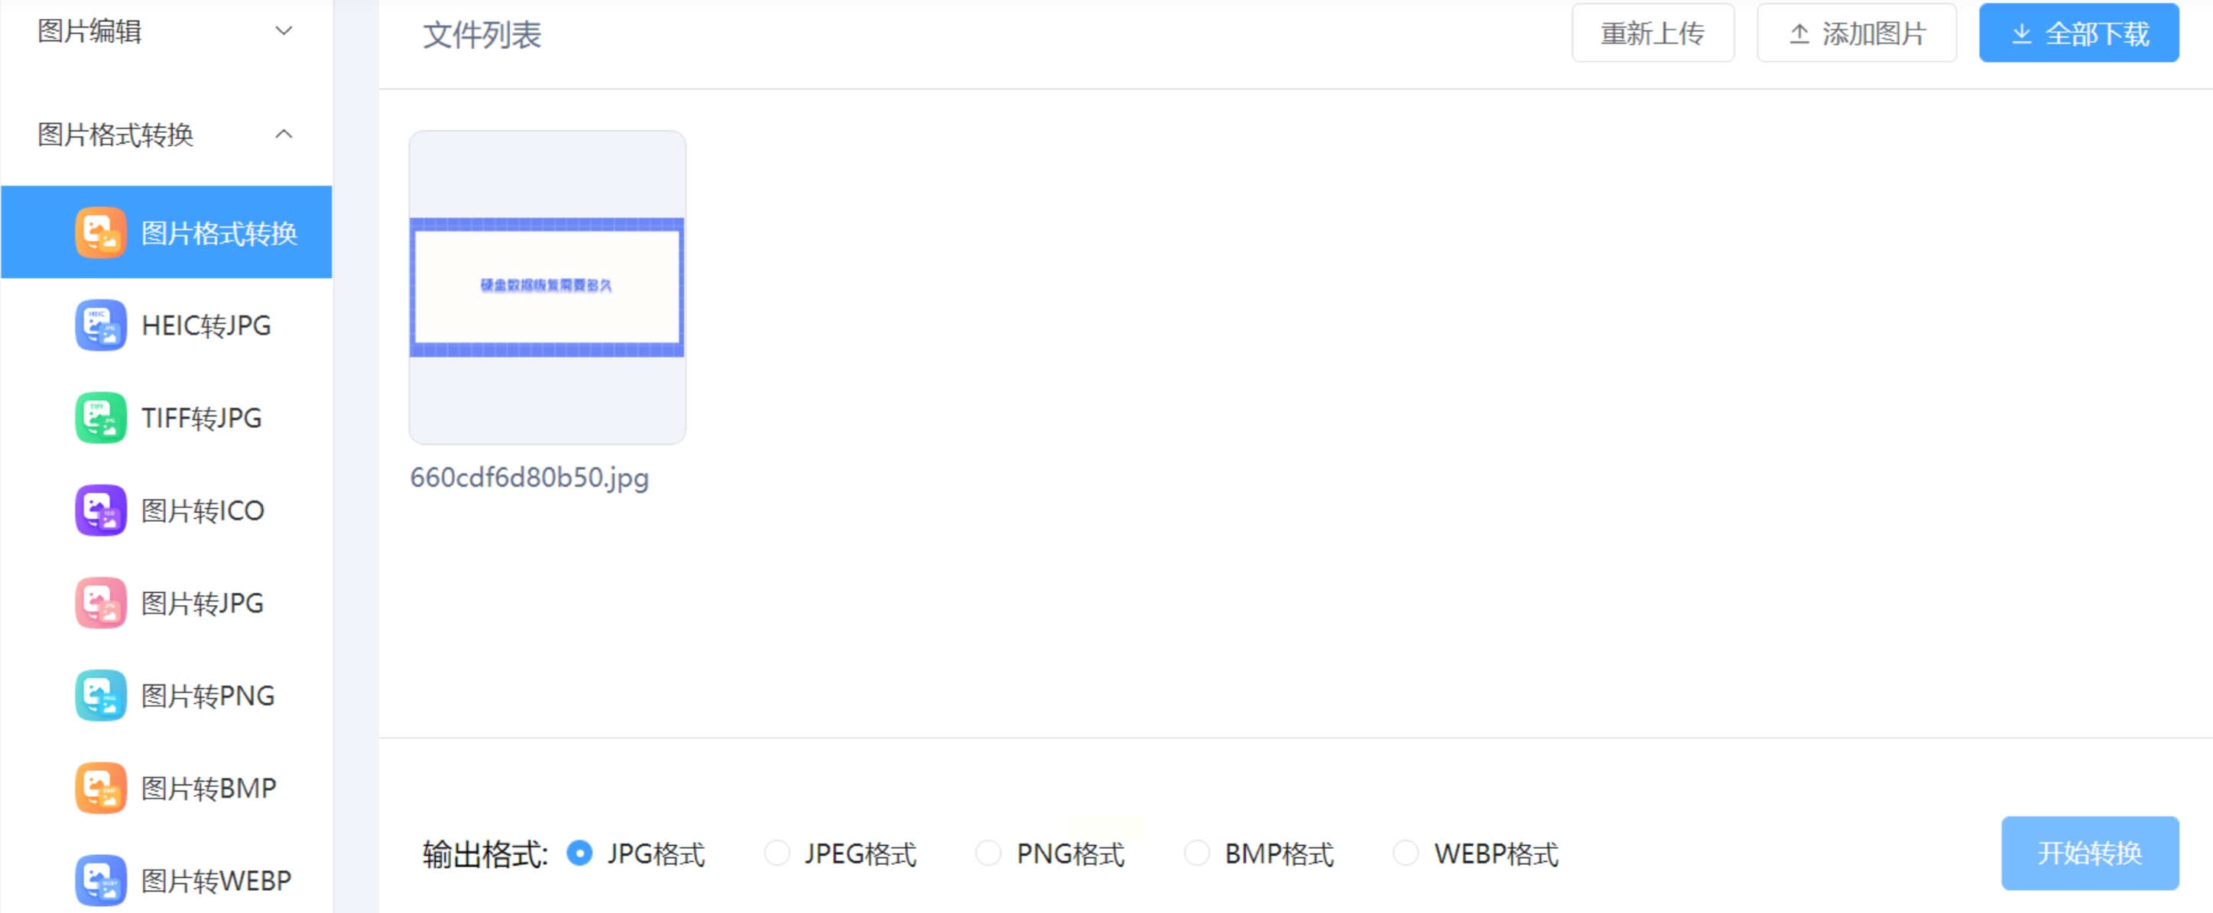Click the pink 图片转JPG icon
Viewport: 2213px width, 913px height.
tap(100, 603)
